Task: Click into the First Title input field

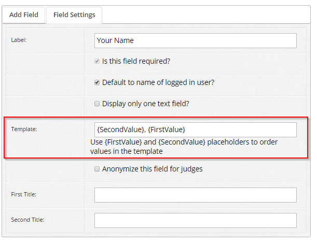Action: 195,195
